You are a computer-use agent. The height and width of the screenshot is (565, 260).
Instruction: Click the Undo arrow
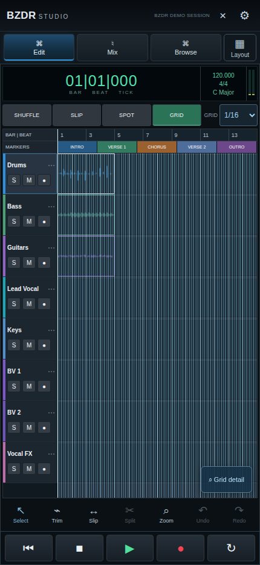[203, 515]
